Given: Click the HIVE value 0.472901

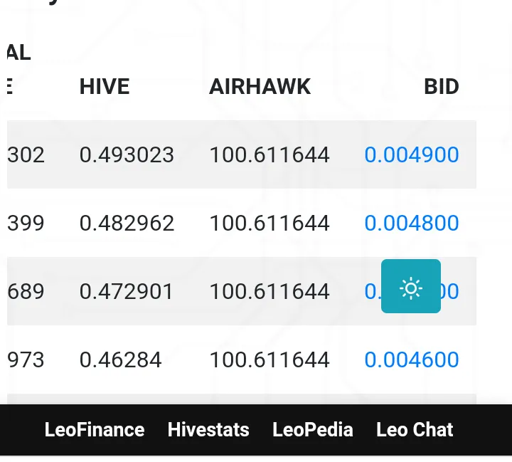Looking at the screenshot, I should point(127,291).
